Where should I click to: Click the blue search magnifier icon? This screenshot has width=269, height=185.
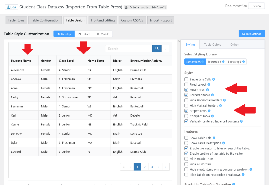[x=157, y=49]
